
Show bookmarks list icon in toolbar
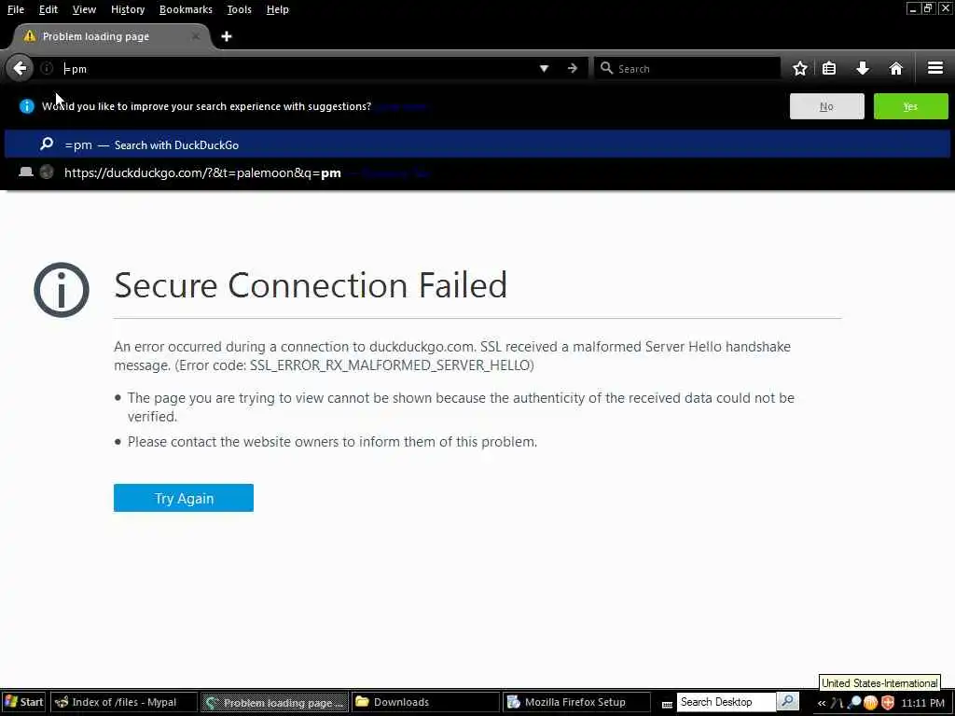click(x=829, y=68)
